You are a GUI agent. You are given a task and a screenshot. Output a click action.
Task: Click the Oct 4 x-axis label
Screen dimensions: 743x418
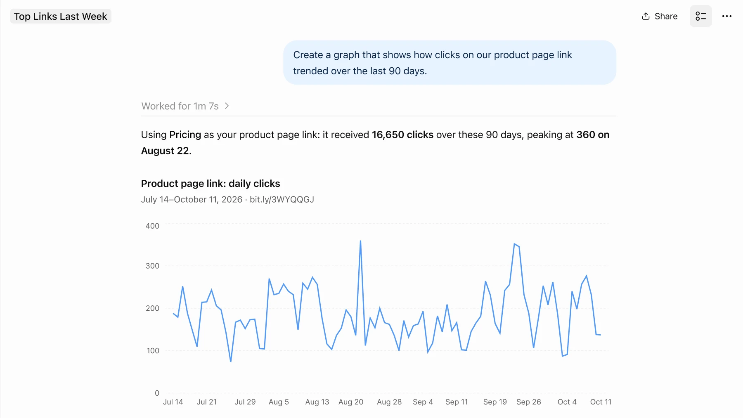[x=567, y=402]
